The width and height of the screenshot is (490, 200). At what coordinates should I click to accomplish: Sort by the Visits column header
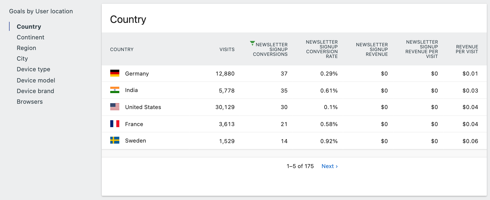click(x=227, y=49)
